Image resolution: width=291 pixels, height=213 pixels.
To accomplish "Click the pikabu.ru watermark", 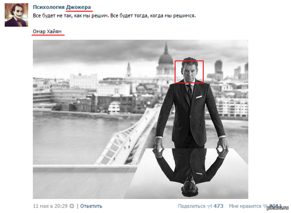I will click(277, 208).
